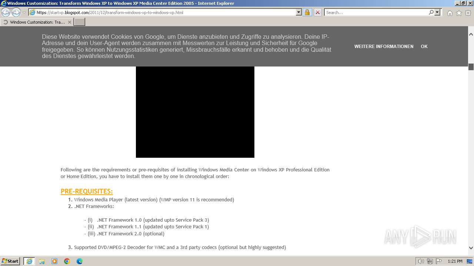
Task: Click the page scroll down arrow
Action: click(x=471, y=248)
